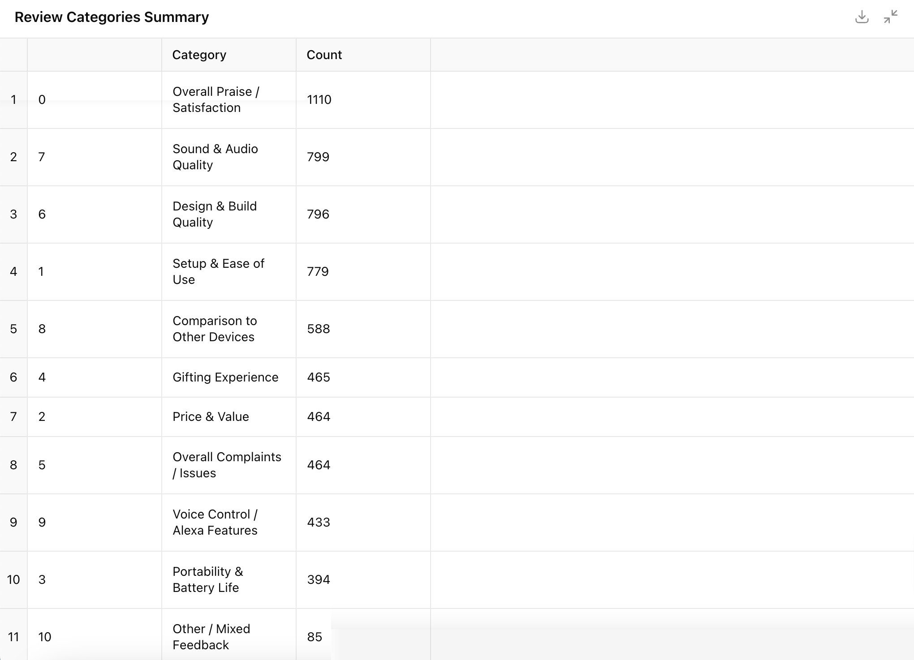Select the count value 1110
Viewport: 914px width, 660px height.
[x=319, y=99]
